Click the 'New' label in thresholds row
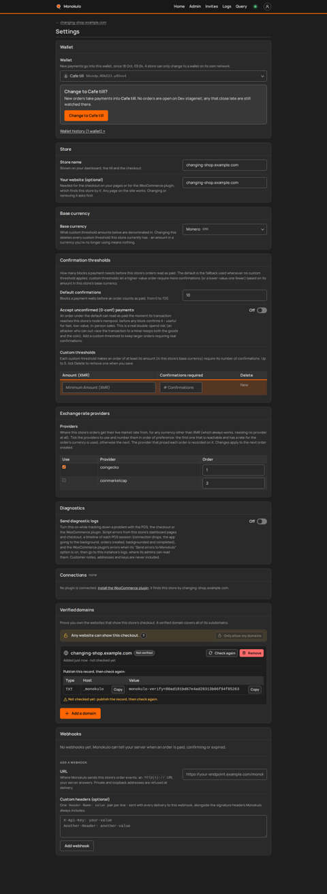 pyautogui.click(x=244, y=385)
